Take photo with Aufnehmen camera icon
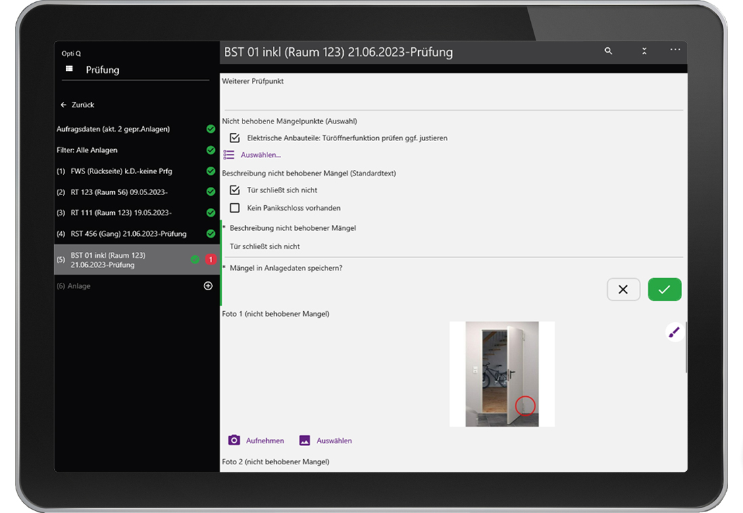 (234, 440)
